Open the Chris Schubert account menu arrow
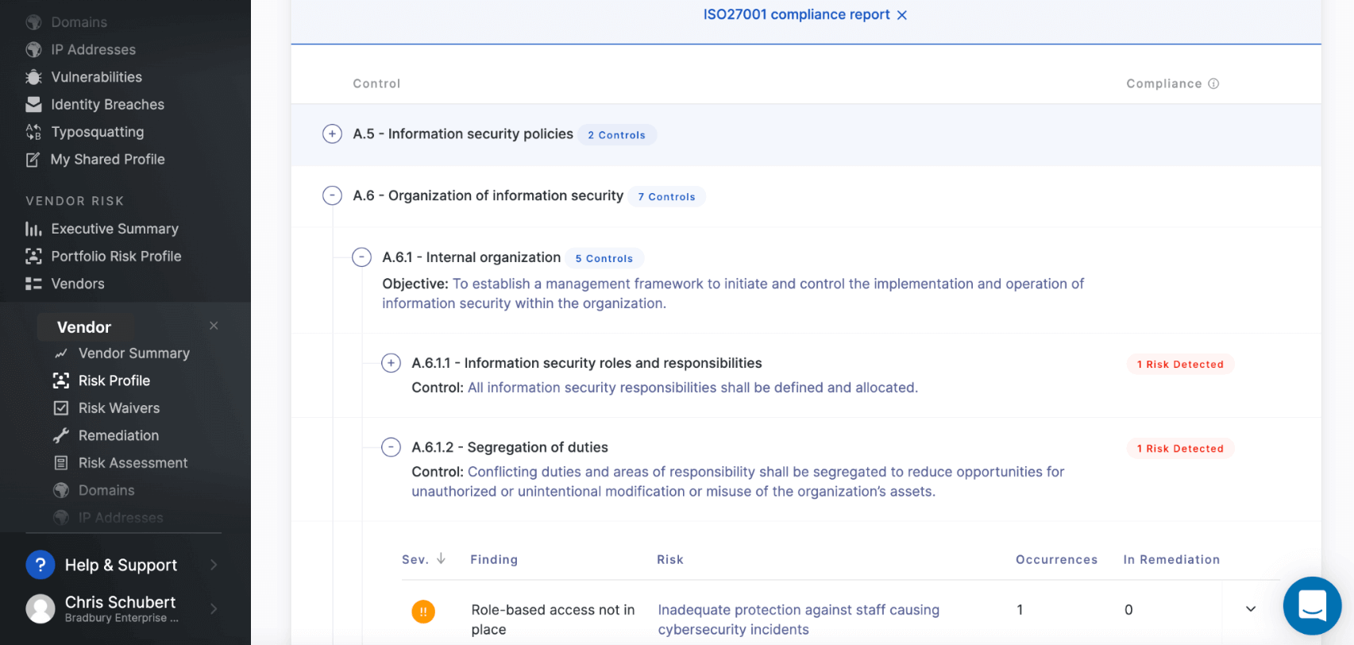Image resolution: width=1354 pixels, height=645 pixels. point(214,608)
